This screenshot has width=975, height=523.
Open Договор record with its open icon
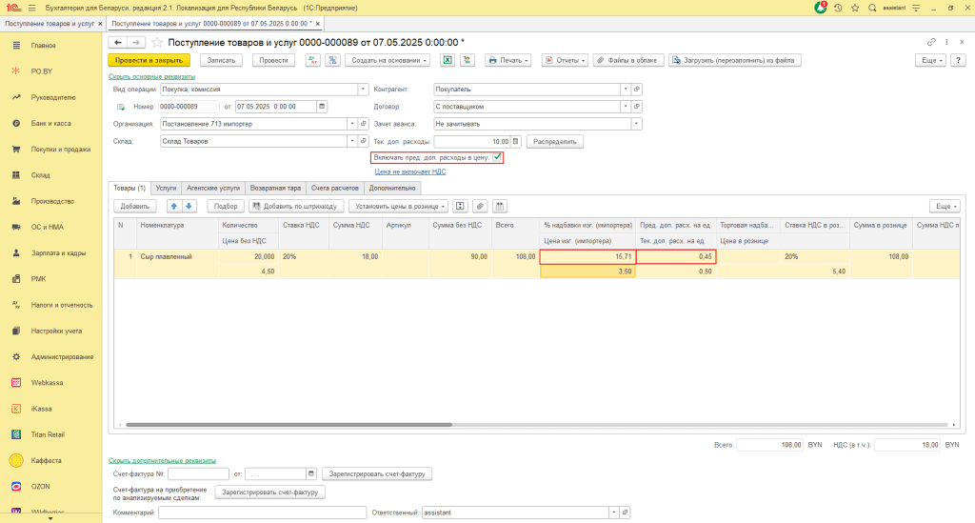click(x=637, y=107)
